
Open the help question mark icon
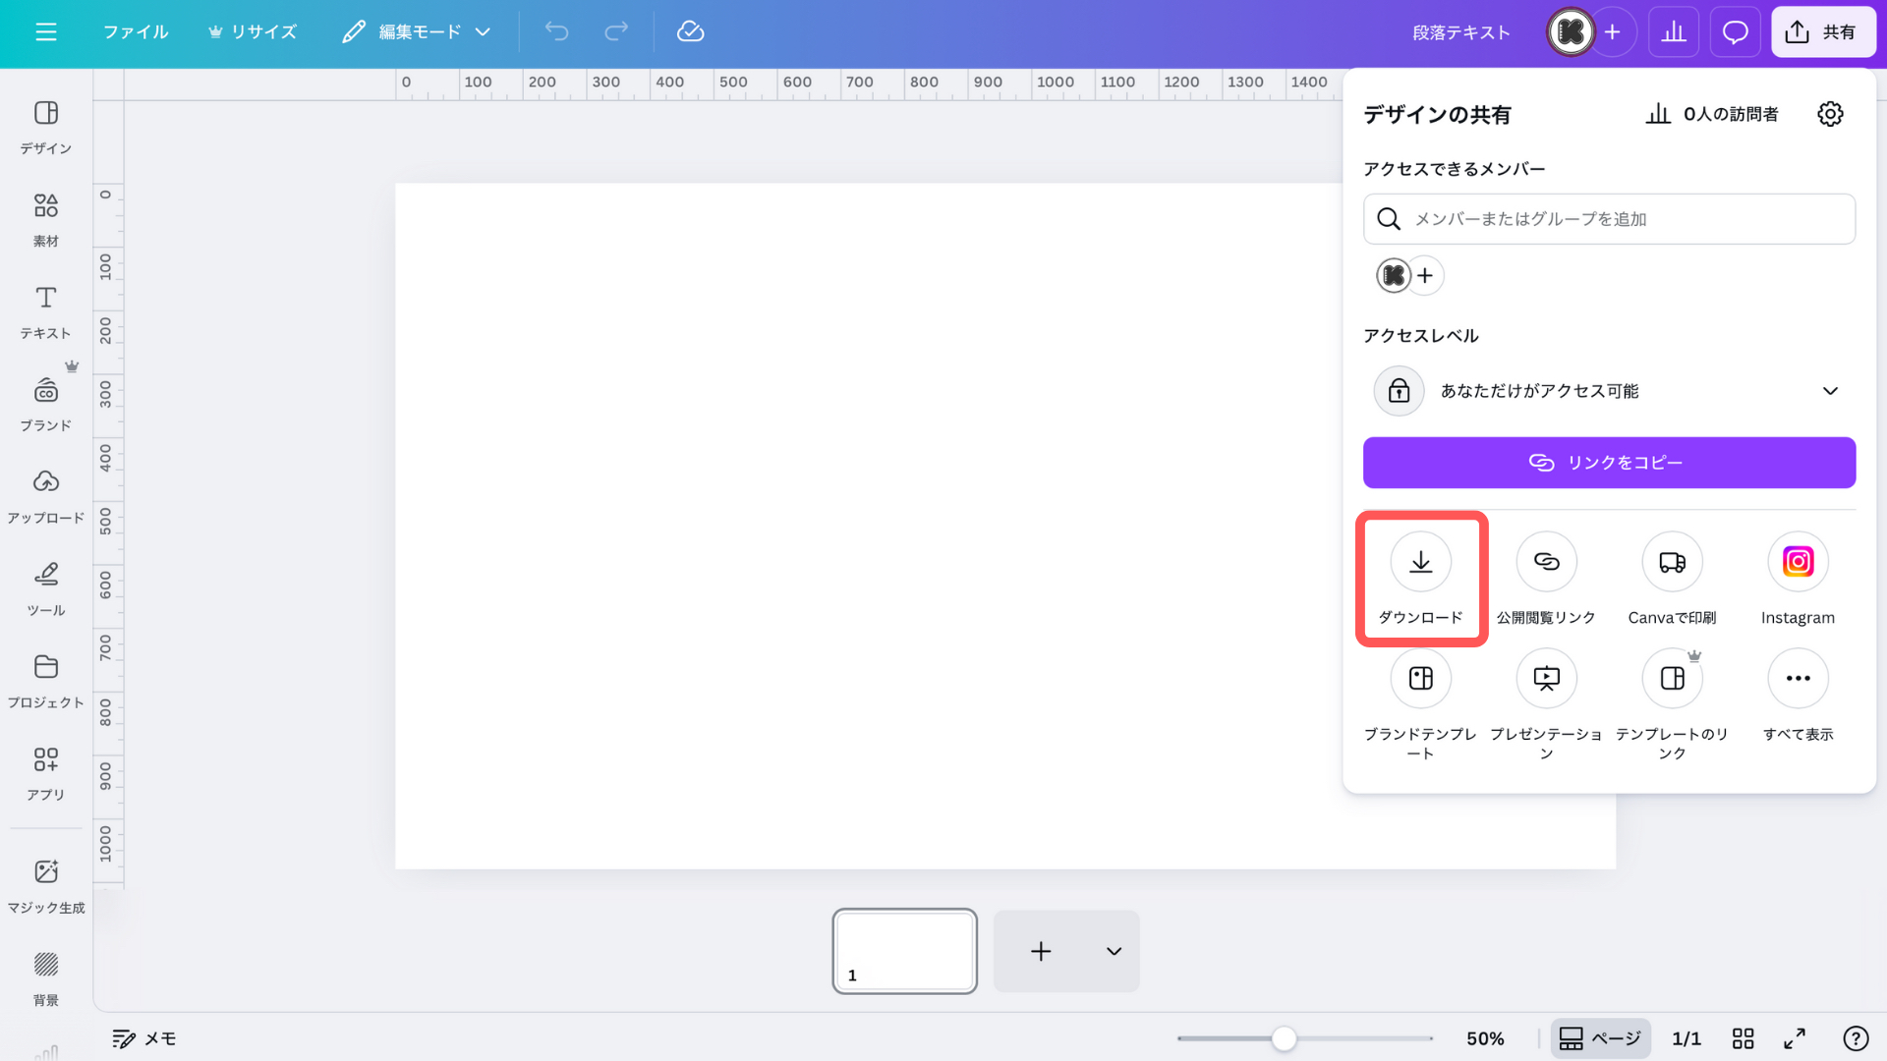click(1856, 1038)
